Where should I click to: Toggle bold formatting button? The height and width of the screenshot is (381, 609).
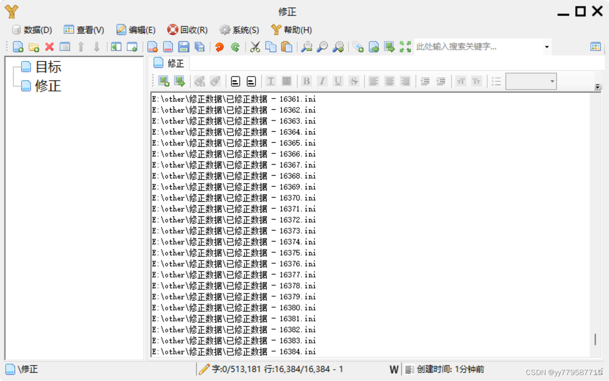click(x=306, y=81)
